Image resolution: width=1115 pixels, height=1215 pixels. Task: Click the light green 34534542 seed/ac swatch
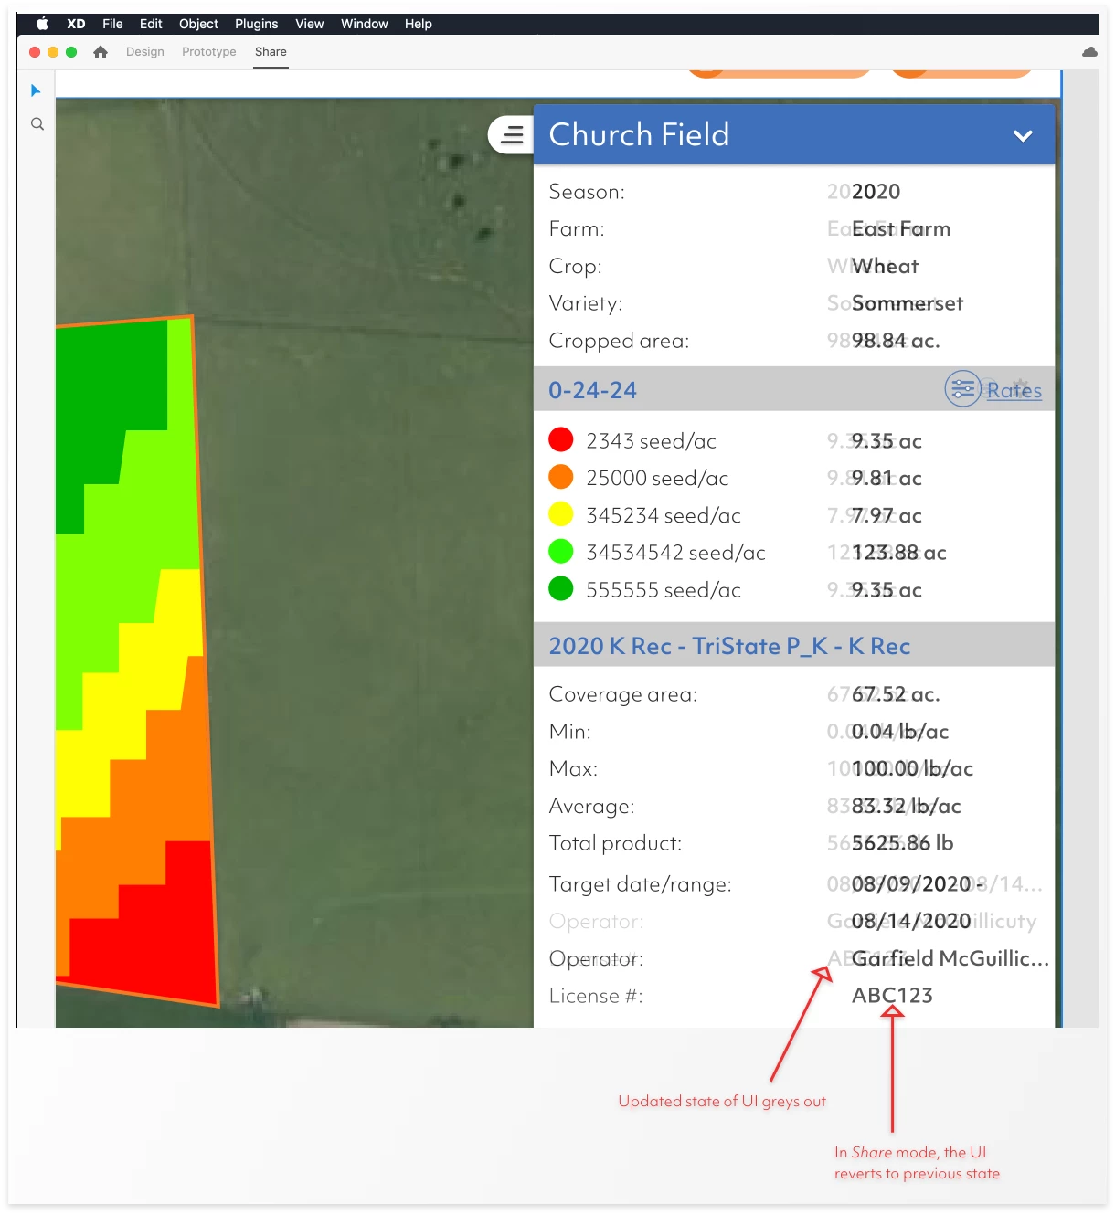coord(560,552)
